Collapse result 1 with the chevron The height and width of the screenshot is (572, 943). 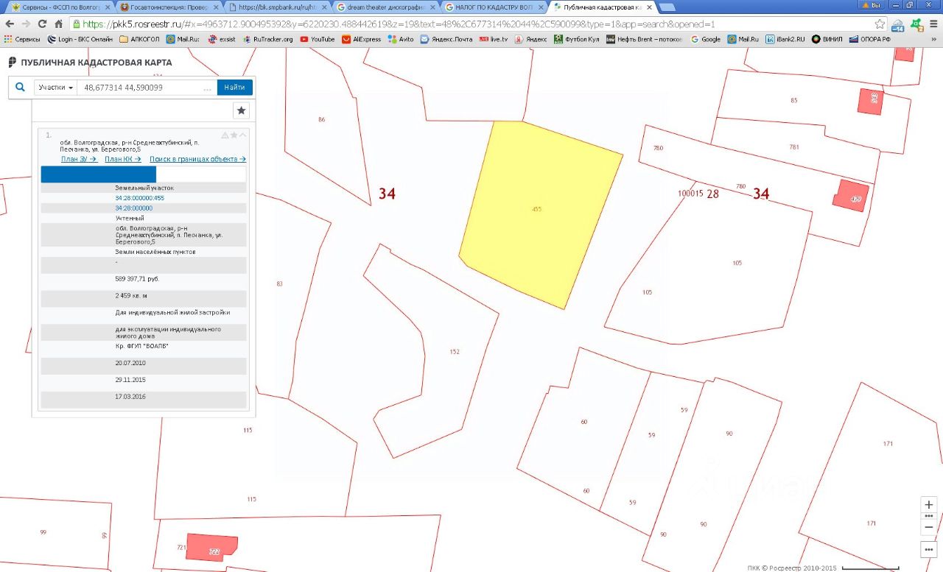click(x=243, y=135)
